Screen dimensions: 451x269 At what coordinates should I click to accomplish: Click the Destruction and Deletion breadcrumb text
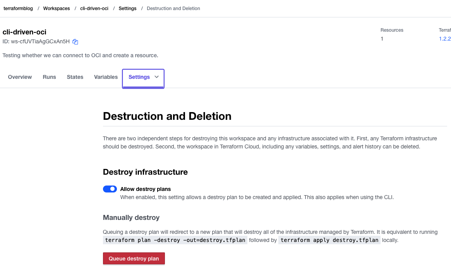click(173, 9)
